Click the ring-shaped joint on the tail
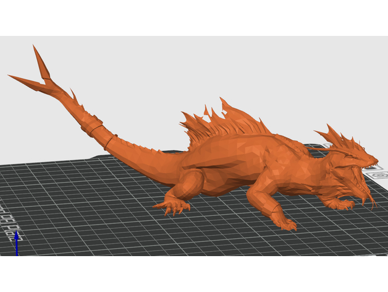This screenshot has width=388, height=292. (98, 131)
